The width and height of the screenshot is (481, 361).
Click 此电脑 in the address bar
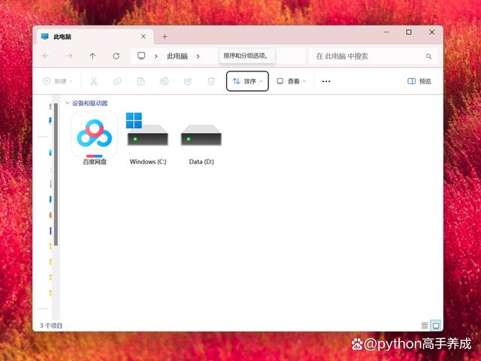coord(177,56)
